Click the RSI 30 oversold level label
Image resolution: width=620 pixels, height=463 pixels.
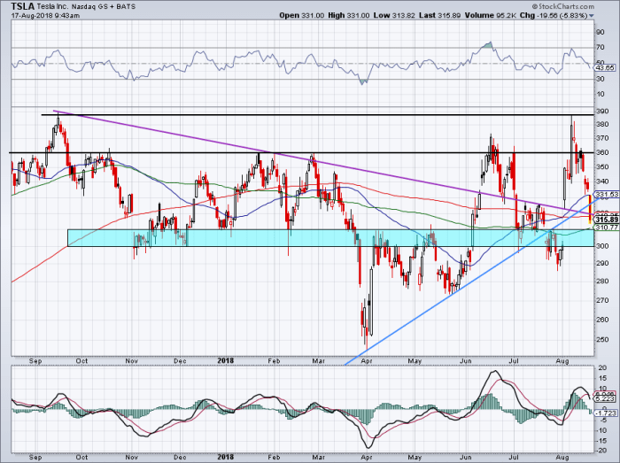(x=601, y=79)
